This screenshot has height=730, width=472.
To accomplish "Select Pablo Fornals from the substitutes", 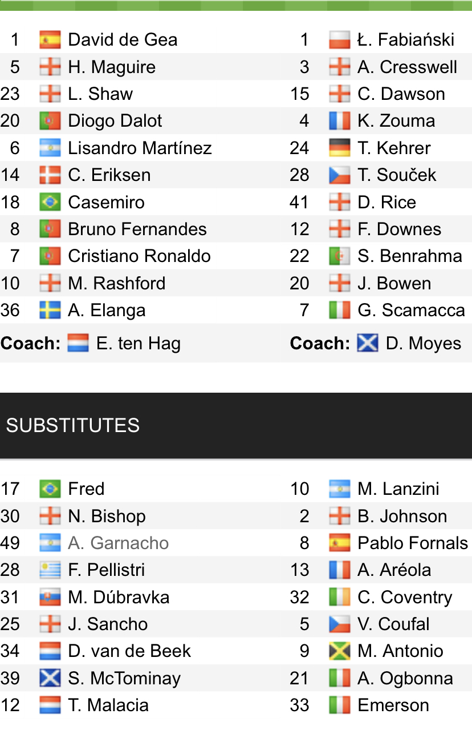I will pos(412,543).
